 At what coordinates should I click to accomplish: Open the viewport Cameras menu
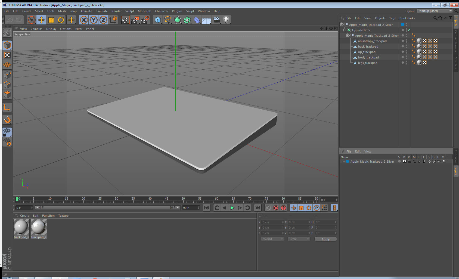[x=36, y=29]
